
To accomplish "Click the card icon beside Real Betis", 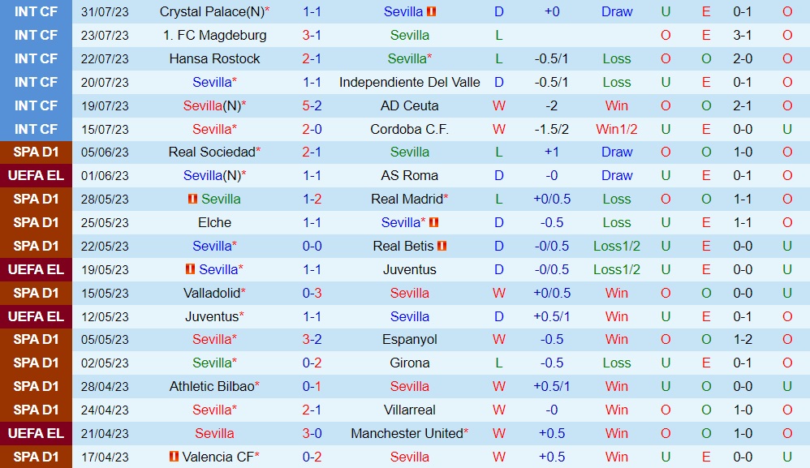I will (442, 246).
